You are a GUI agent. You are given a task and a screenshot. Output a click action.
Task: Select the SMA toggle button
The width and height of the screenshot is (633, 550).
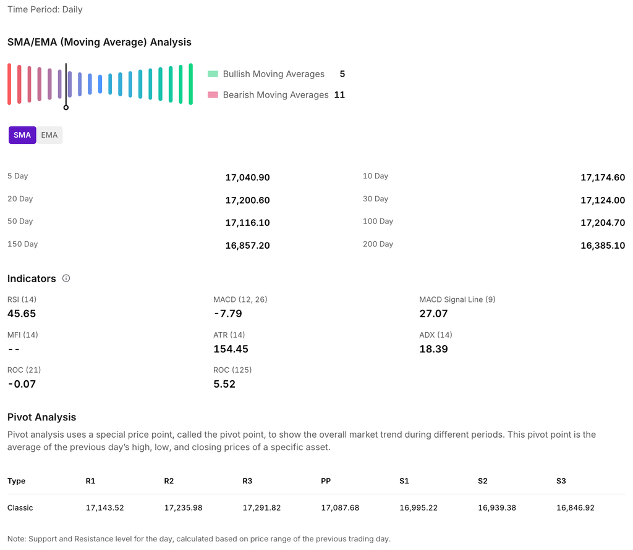click(22, 135)
